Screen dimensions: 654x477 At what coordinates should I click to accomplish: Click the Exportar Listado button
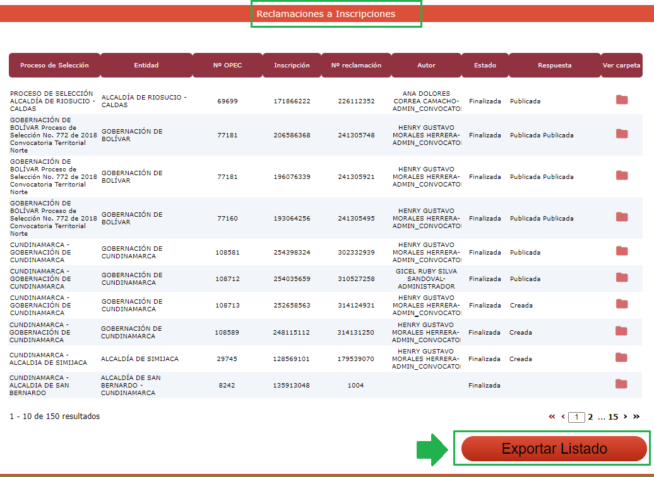[x=554, y=449]
